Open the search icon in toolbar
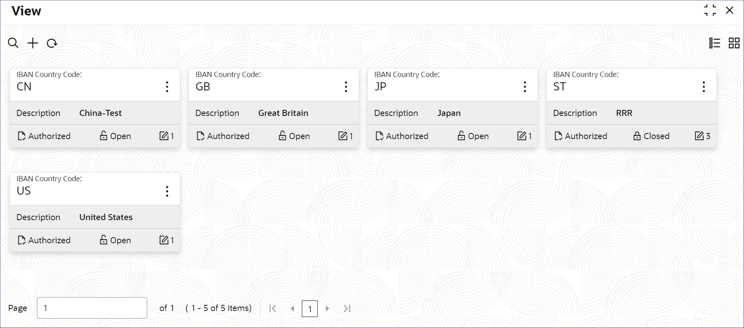The image size is (744, 328). (13, 43)
